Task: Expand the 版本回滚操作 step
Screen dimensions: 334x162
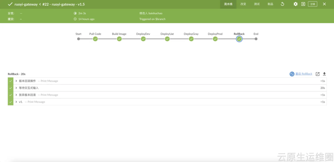Action: pyautogui.click(x=16, y=81)
